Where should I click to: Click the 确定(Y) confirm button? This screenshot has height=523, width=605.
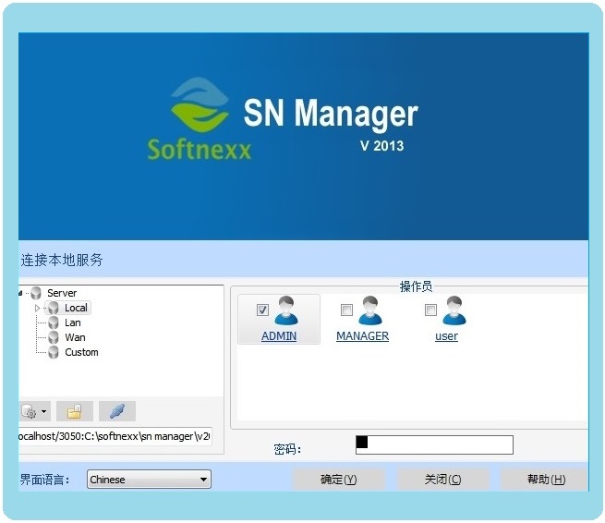[x=339, y=480]
